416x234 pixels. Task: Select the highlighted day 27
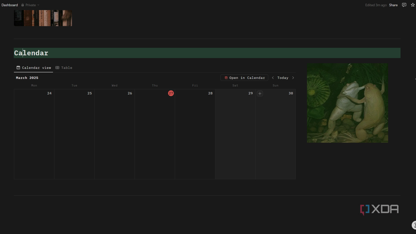[x=171, y=93]
